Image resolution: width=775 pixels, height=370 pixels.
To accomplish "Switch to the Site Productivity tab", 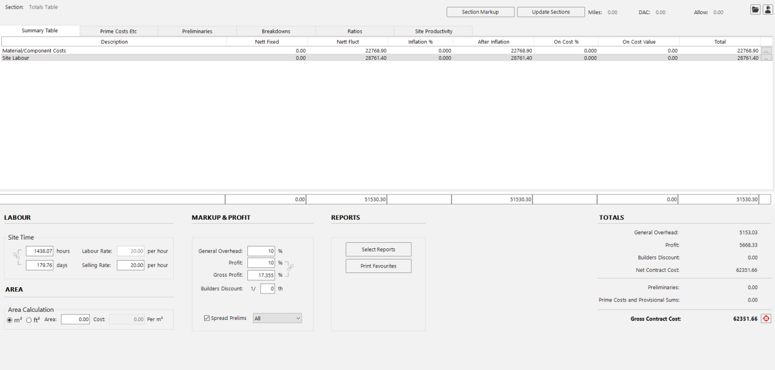I will [432, 31].
